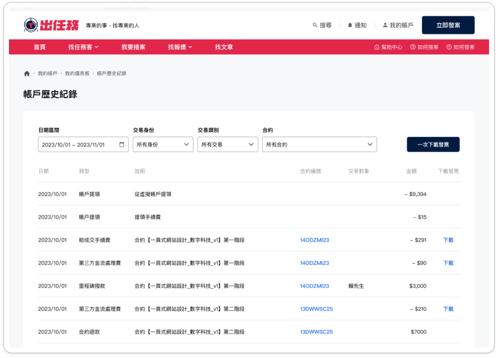Click the − $15 amount

420,217
